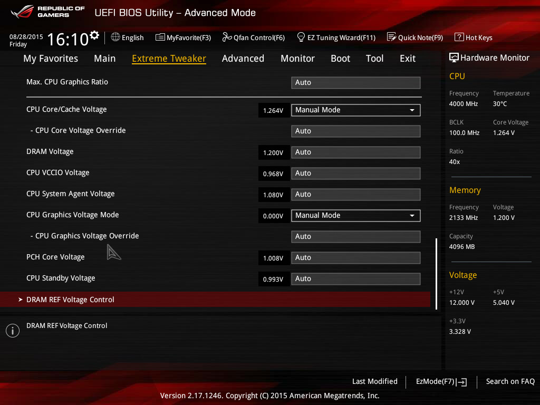Open the Advanced tab
Image resolution: width=540 pixels, height=405 pixels.
tap(243, 59)
